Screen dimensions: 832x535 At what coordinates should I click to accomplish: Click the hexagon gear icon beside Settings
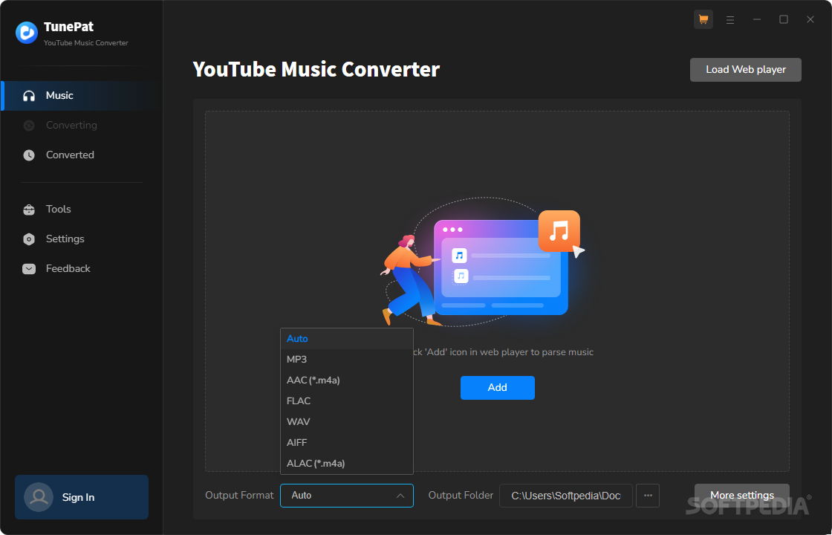coord(29,239)
